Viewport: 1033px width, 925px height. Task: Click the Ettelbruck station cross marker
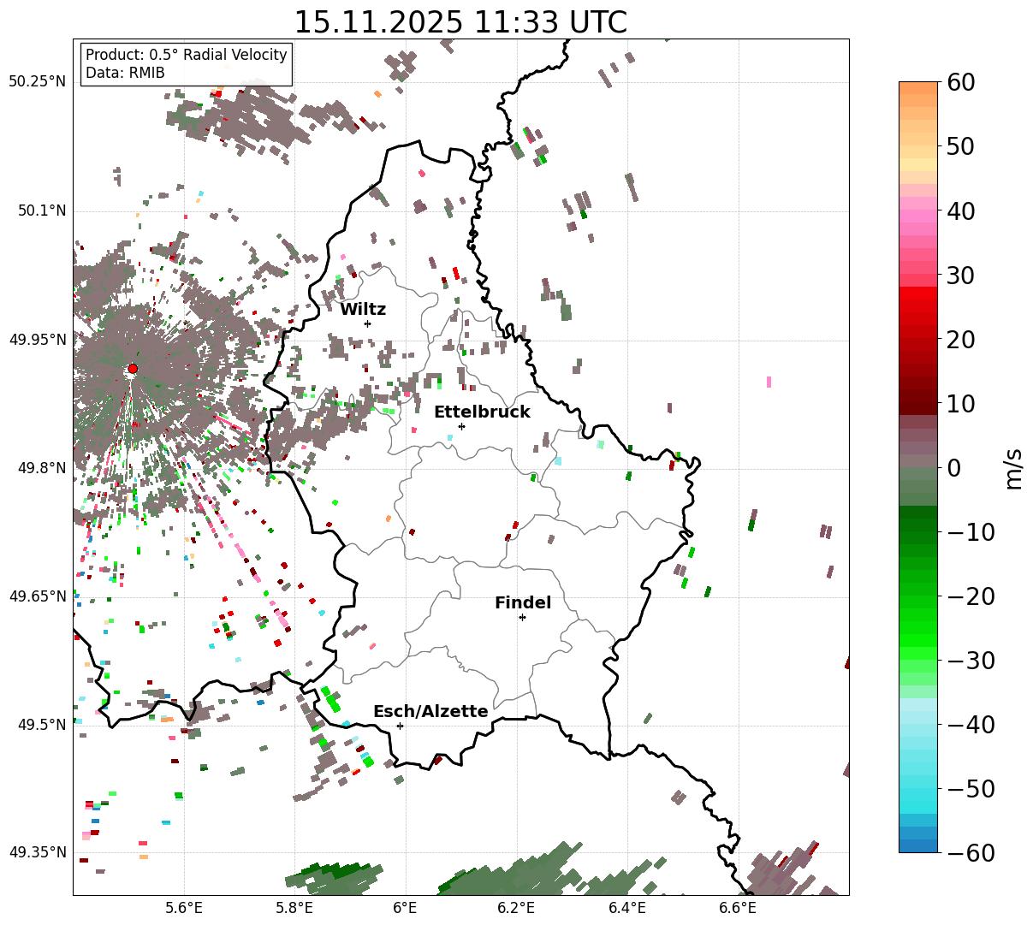click(x=461, y=426)
